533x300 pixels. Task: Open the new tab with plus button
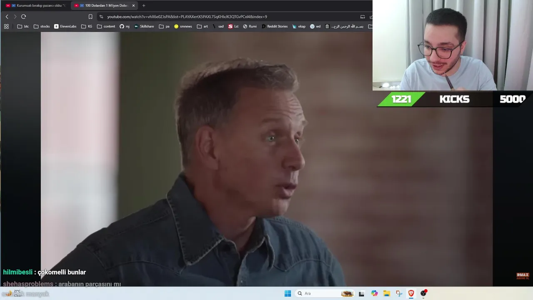point(144,5)
